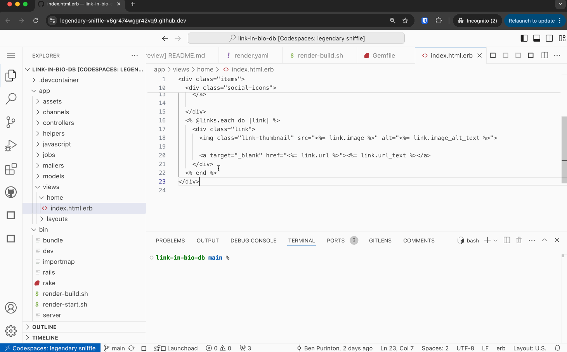This screenshot has height=352, width=567.
Task: Expand the controllers folder
Action: (84, 123)
